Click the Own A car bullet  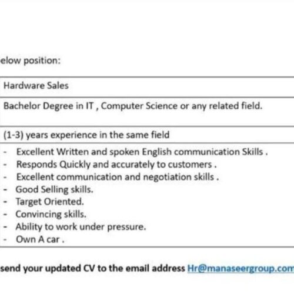(x=40, y=239)
